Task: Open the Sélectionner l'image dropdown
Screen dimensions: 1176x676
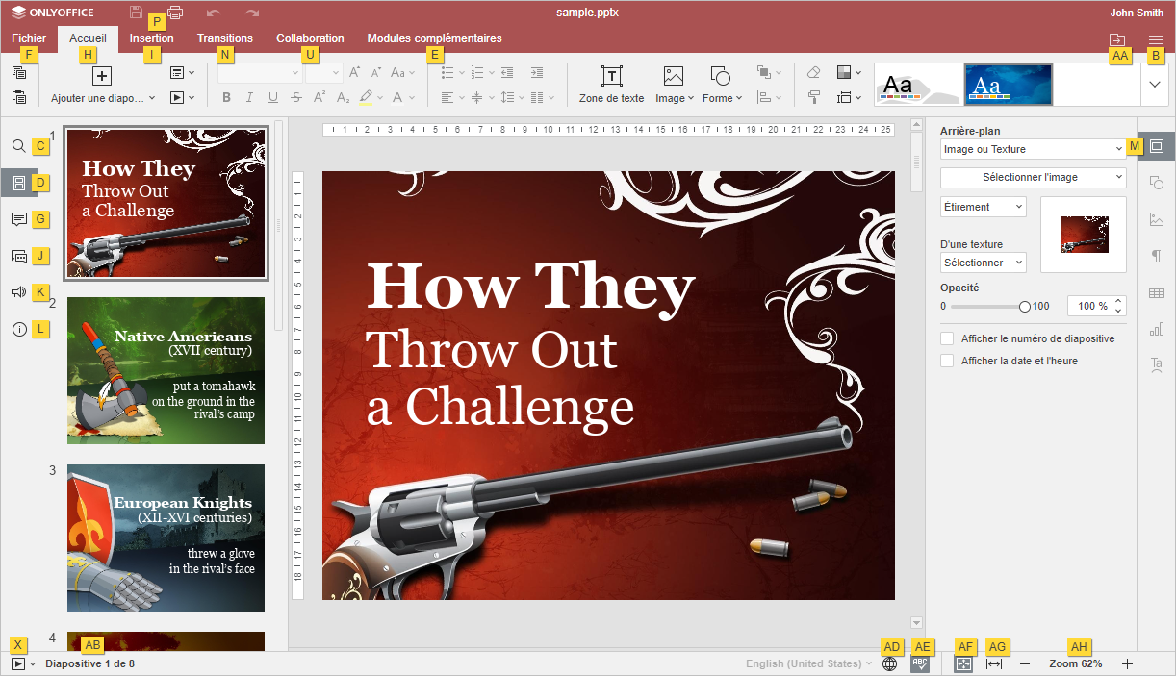Action: (x=1034, y=177)
